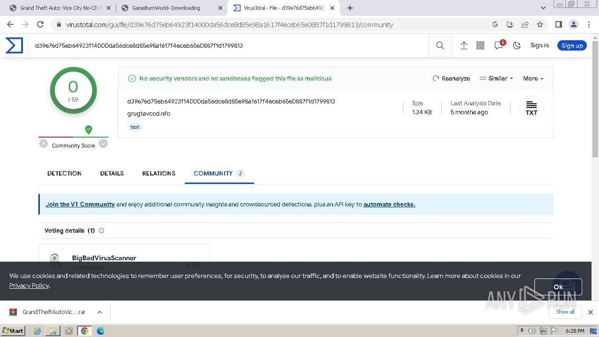Screen dimensions: 599x337
Task: Click the hash search input field
Action: [x=228, y=45]
